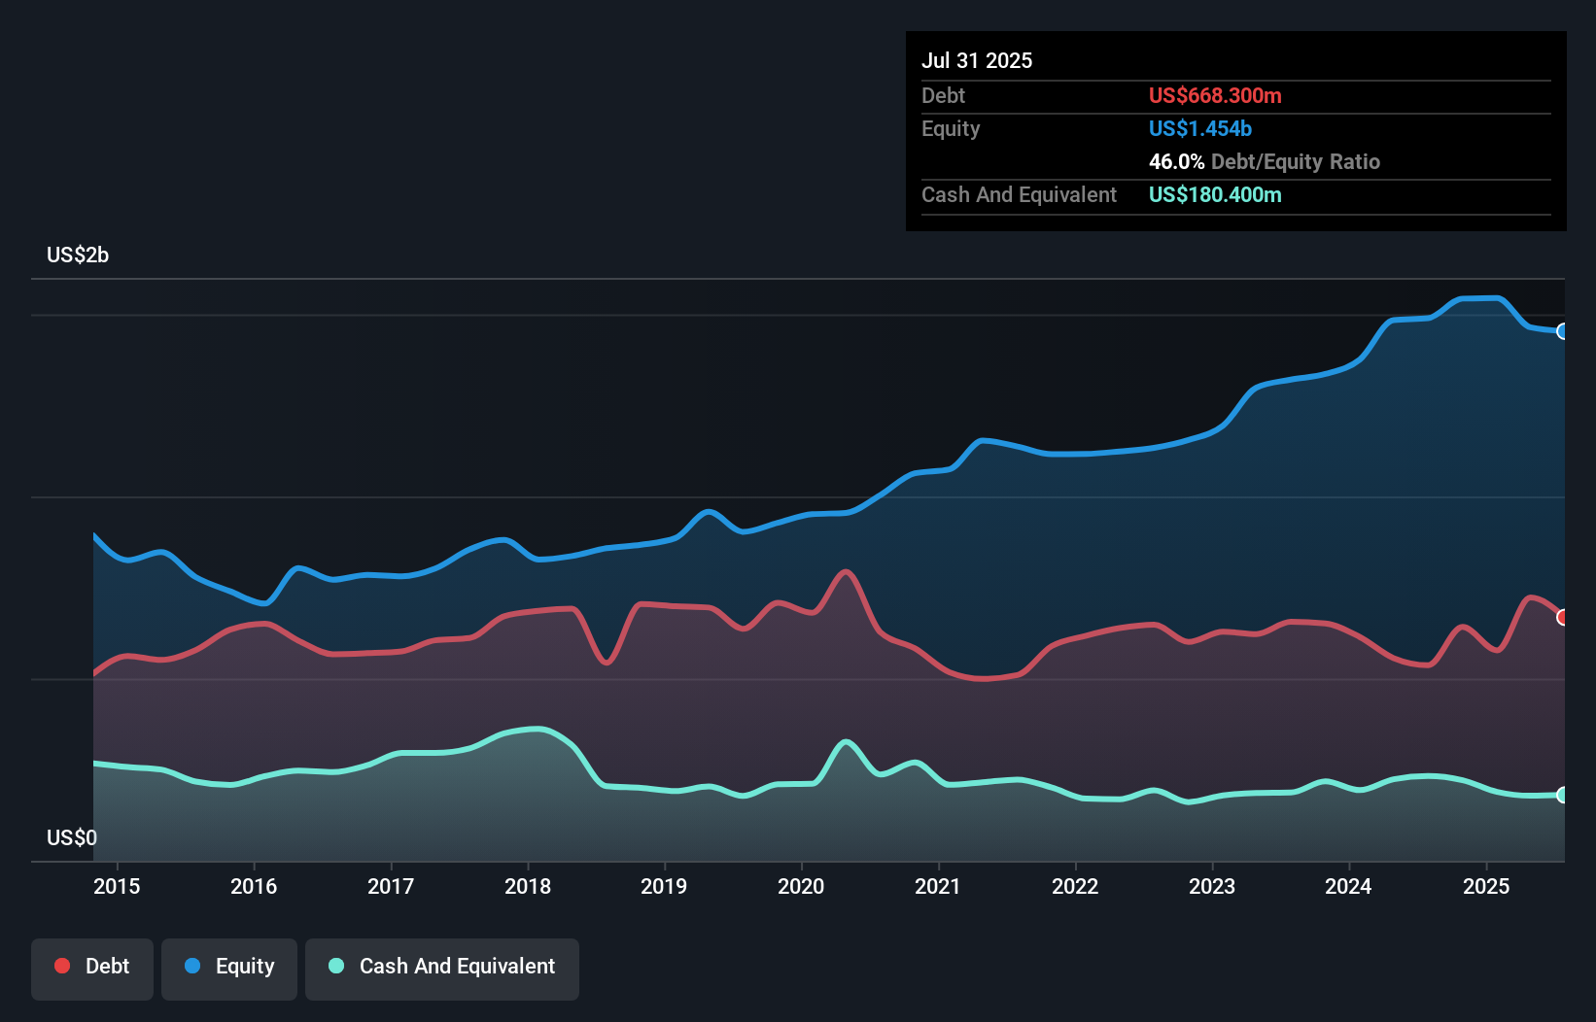Toggle the Cash And Equivalent series visibility
1596x1022 pixels.
(442, 967)
